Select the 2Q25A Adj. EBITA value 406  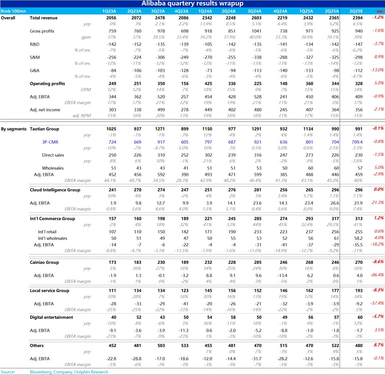click(335, 97)
